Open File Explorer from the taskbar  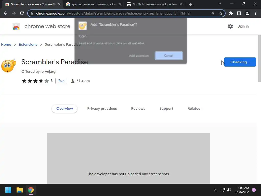coord(19,190)
